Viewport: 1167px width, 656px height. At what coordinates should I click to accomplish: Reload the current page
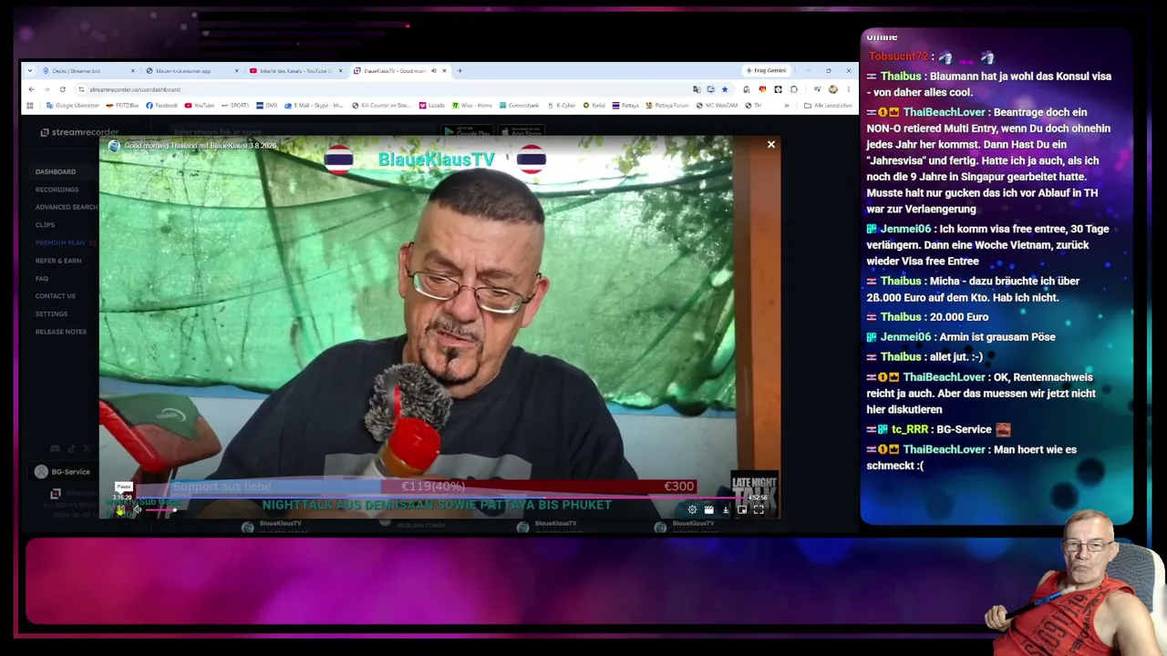tap(62, 89)
